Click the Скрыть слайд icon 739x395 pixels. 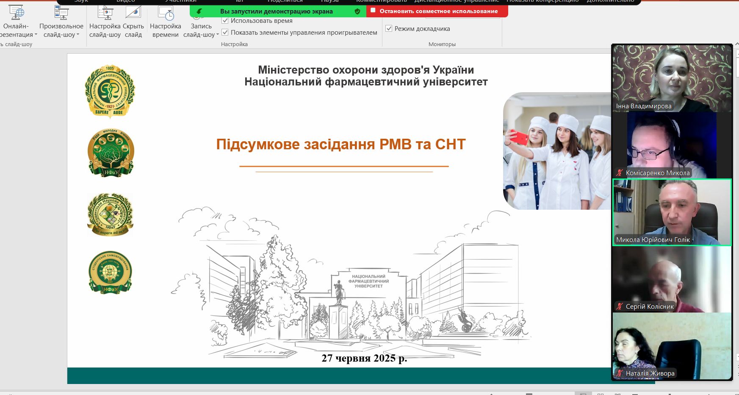pyautogui.click(x=133, y=12)
